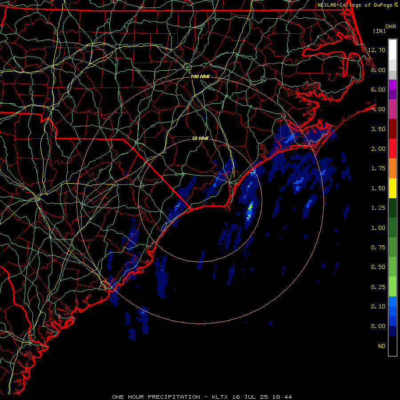Click the '3.50' legend value
Image resolution: width=400 pixels, height=400 pixels.
click(378, 129)
